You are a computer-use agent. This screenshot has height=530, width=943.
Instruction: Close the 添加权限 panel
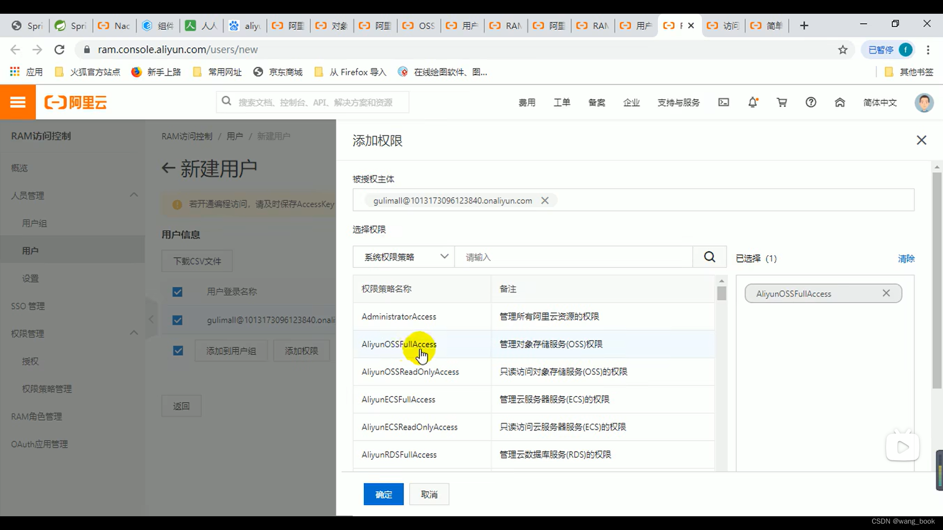coord(921,140)
